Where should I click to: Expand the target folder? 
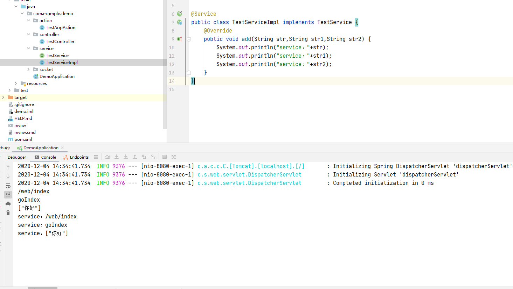tap(4, 97)
